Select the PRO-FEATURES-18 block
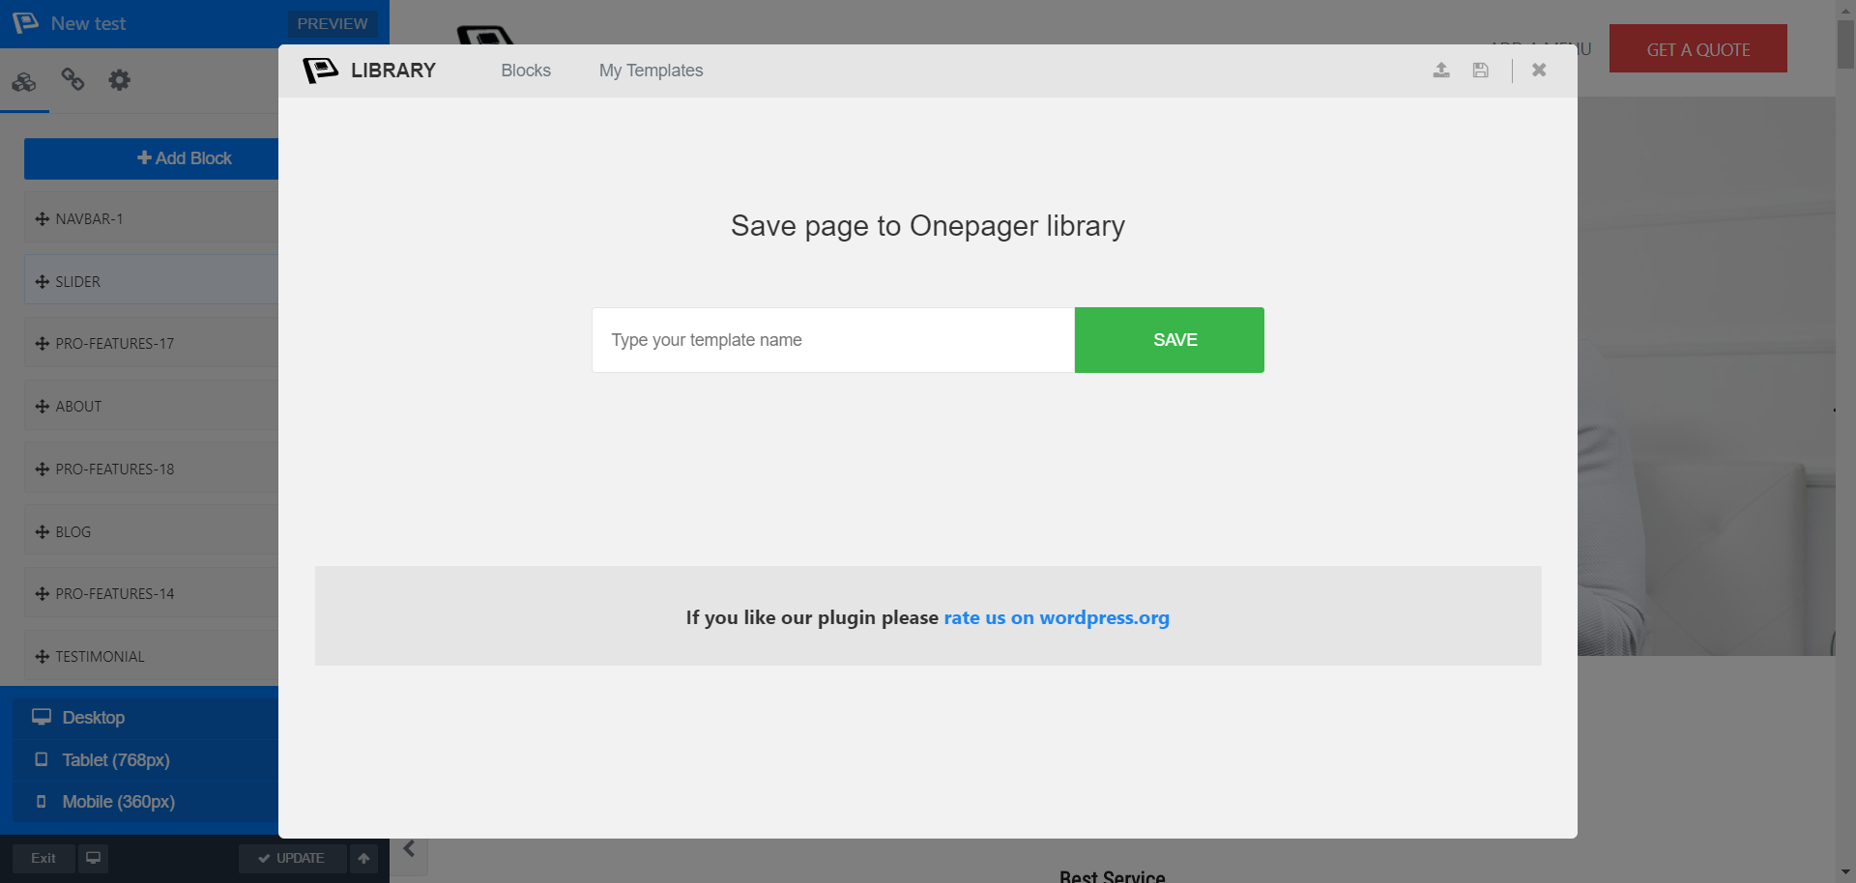Screen dimensions: 1856x883 pos(152,469)
